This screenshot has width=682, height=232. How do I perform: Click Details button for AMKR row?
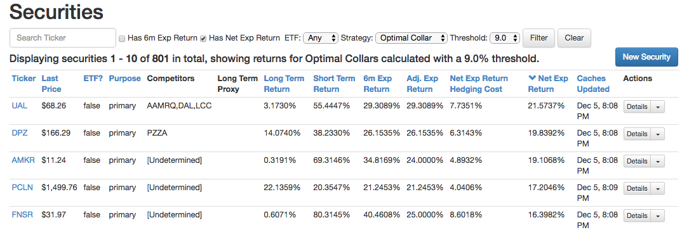pyautogui.click(x=637, y=161)
